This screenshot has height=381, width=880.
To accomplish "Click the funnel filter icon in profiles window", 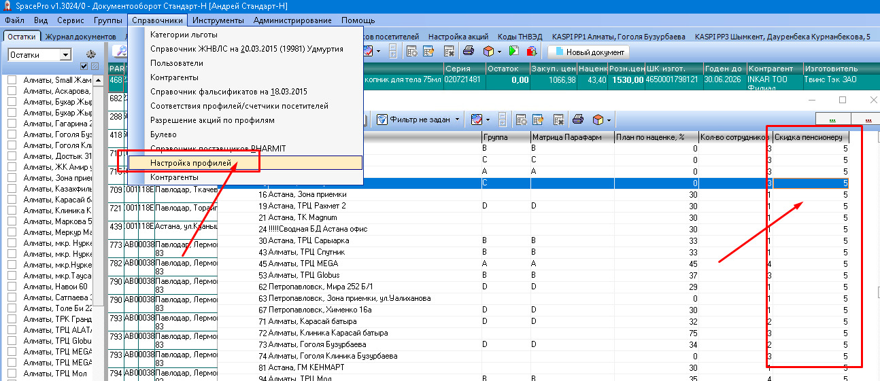I will coord(382,120).
